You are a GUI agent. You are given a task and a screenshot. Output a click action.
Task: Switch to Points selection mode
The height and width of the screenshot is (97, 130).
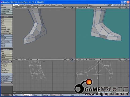pyautogui.click(x=18, y=95)
